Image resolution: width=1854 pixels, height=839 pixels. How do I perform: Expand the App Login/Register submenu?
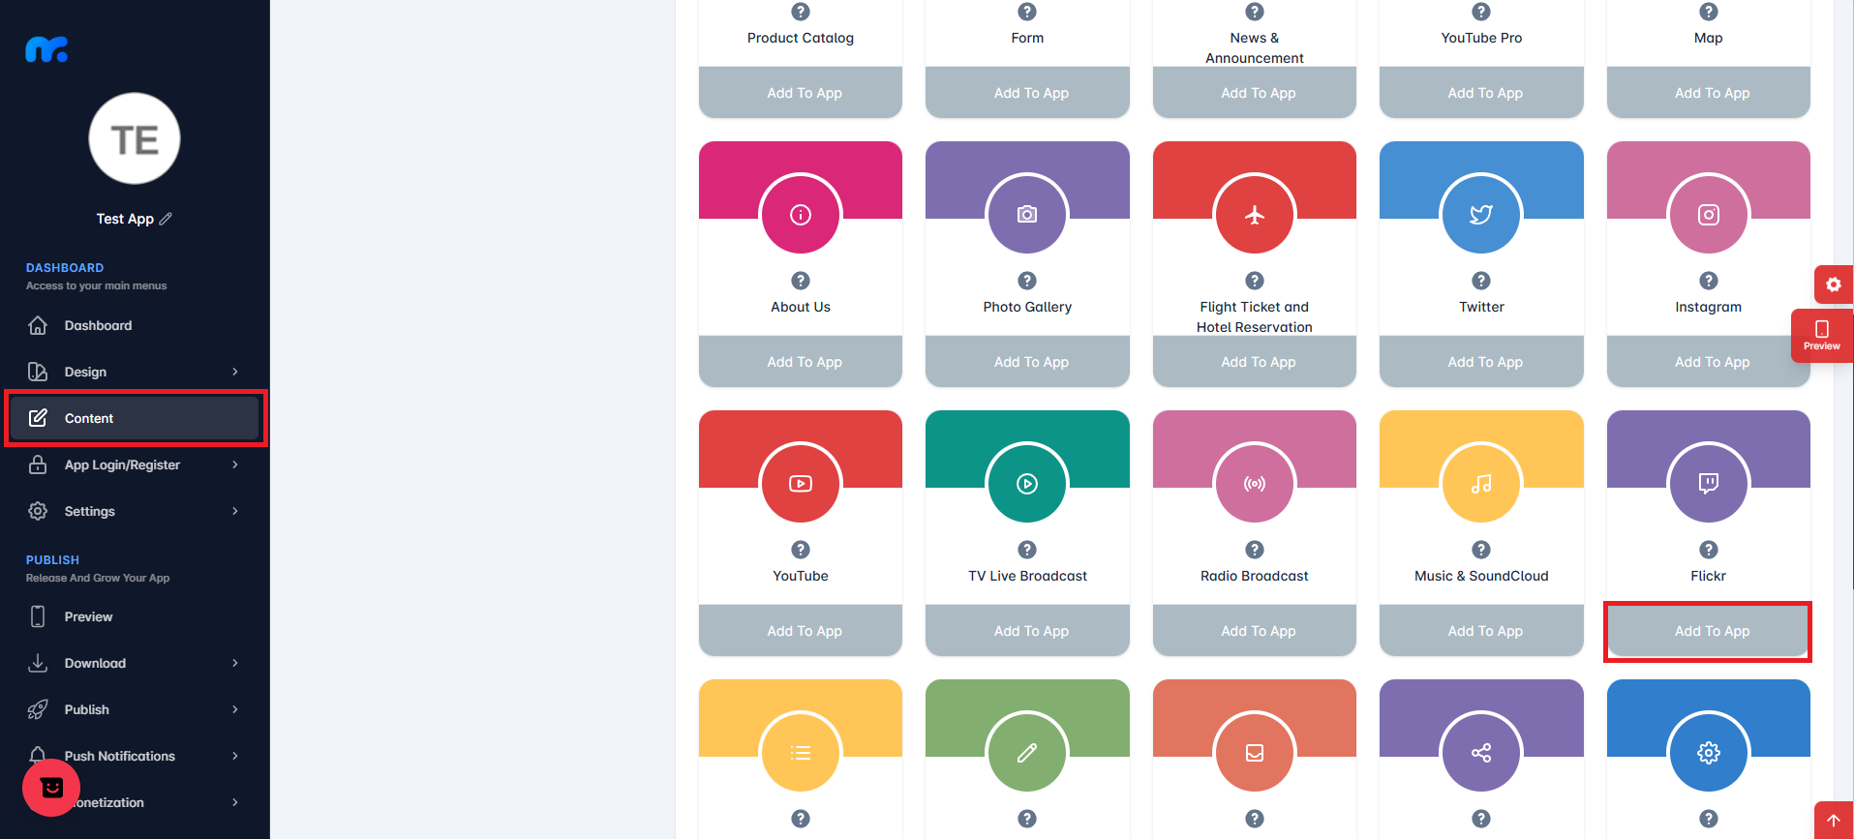pos(234,464)
